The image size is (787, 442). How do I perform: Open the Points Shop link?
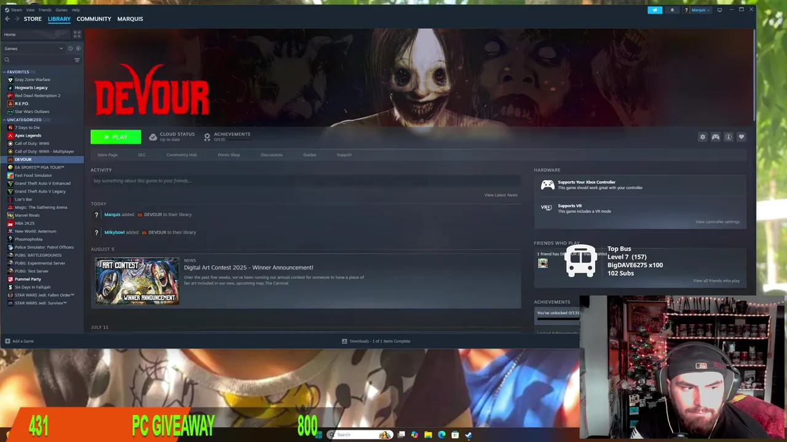229,155
